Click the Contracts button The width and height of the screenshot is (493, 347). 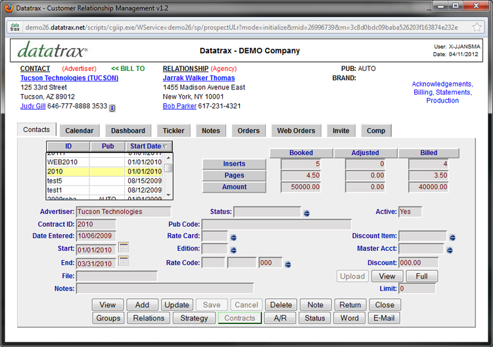click(x=239, y=318)
